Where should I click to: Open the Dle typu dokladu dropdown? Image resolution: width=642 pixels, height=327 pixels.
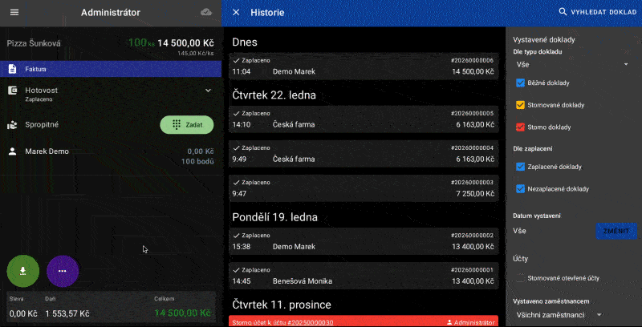tap(571, 63)
